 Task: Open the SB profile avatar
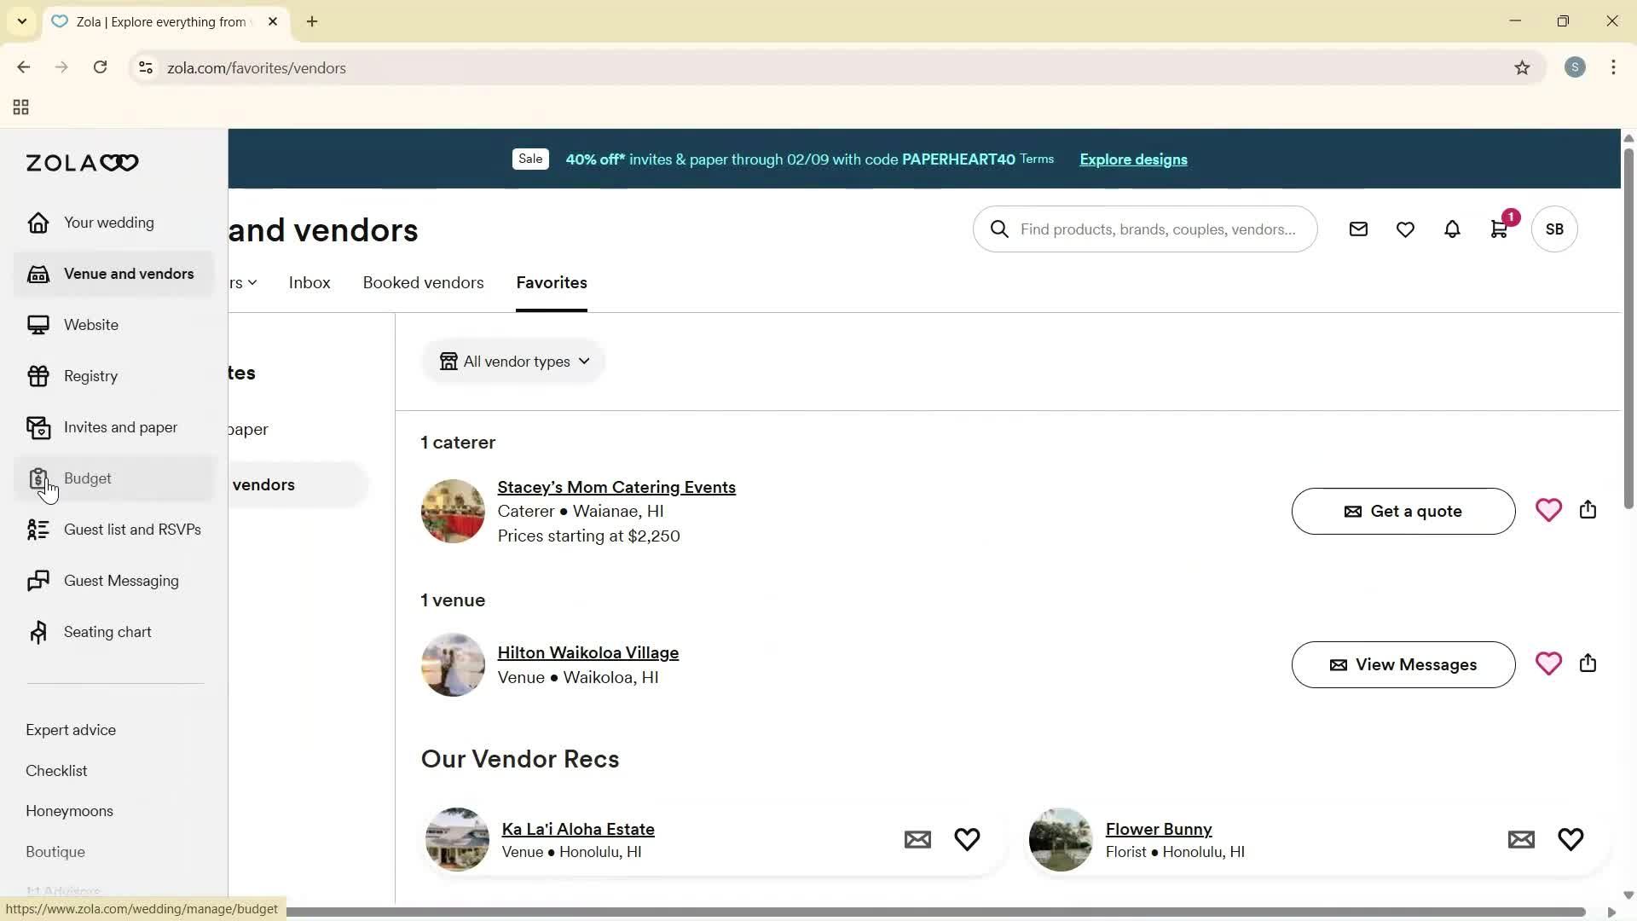coord(1553,229)
